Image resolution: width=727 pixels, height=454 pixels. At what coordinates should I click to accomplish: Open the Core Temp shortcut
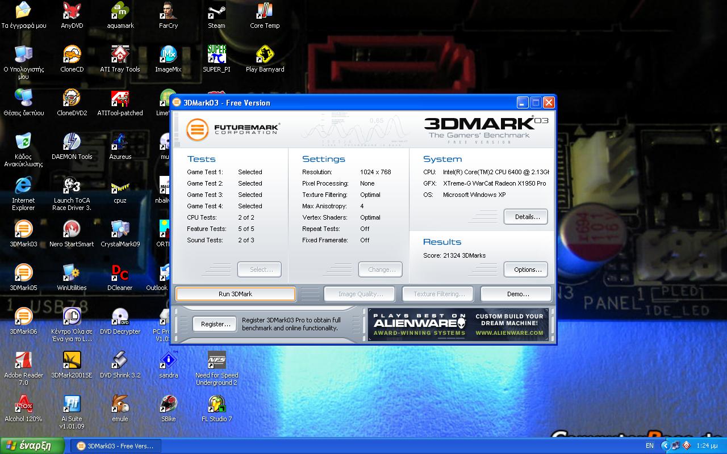pyautogui.click(x=265, y=15)
